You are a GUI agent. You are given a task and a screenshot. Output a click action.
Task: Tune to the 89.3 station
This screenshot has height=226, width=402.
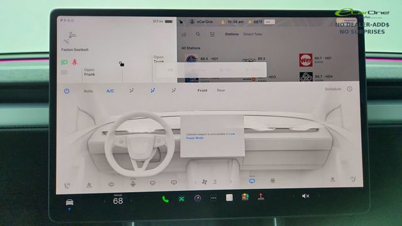254,59
